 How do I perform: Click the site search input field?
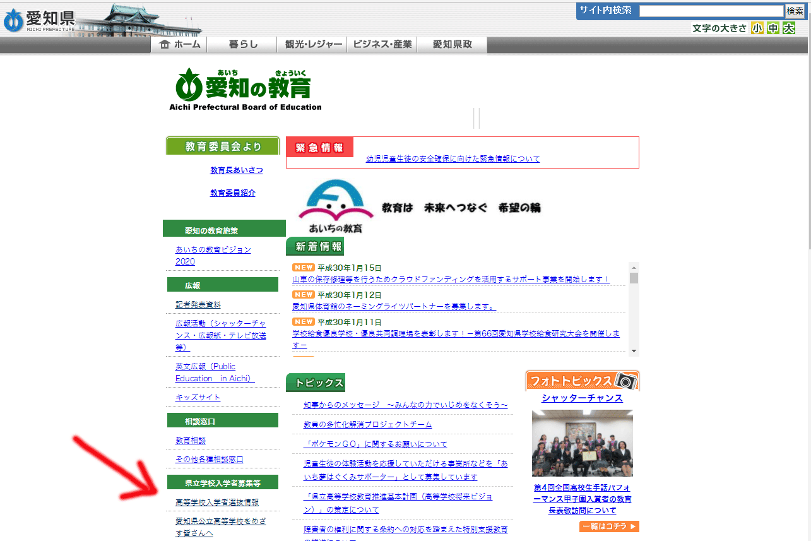pyautogui.click(x=711, y=11)
